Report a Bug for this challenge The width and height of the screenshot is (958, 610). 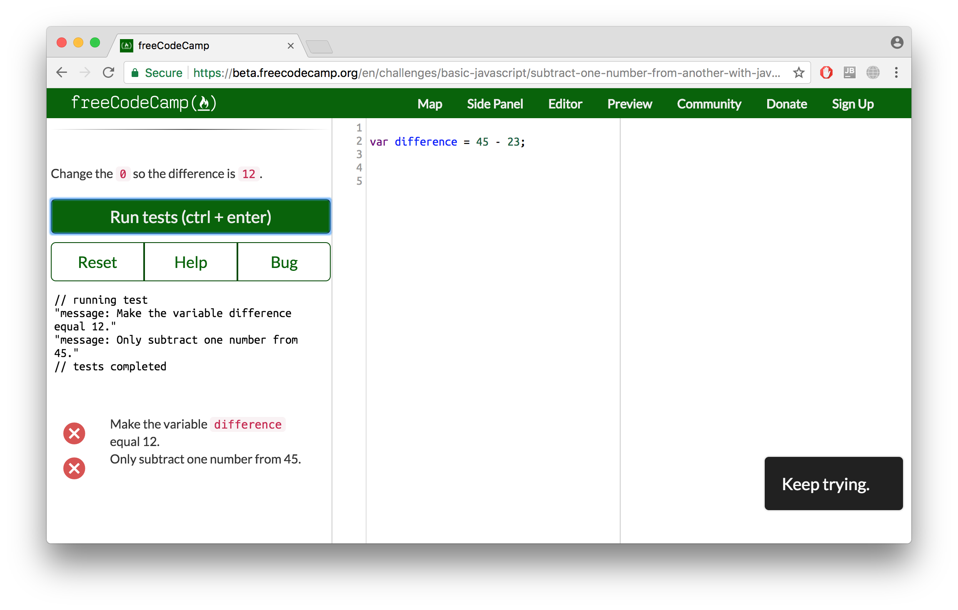(x=284, y=262)
